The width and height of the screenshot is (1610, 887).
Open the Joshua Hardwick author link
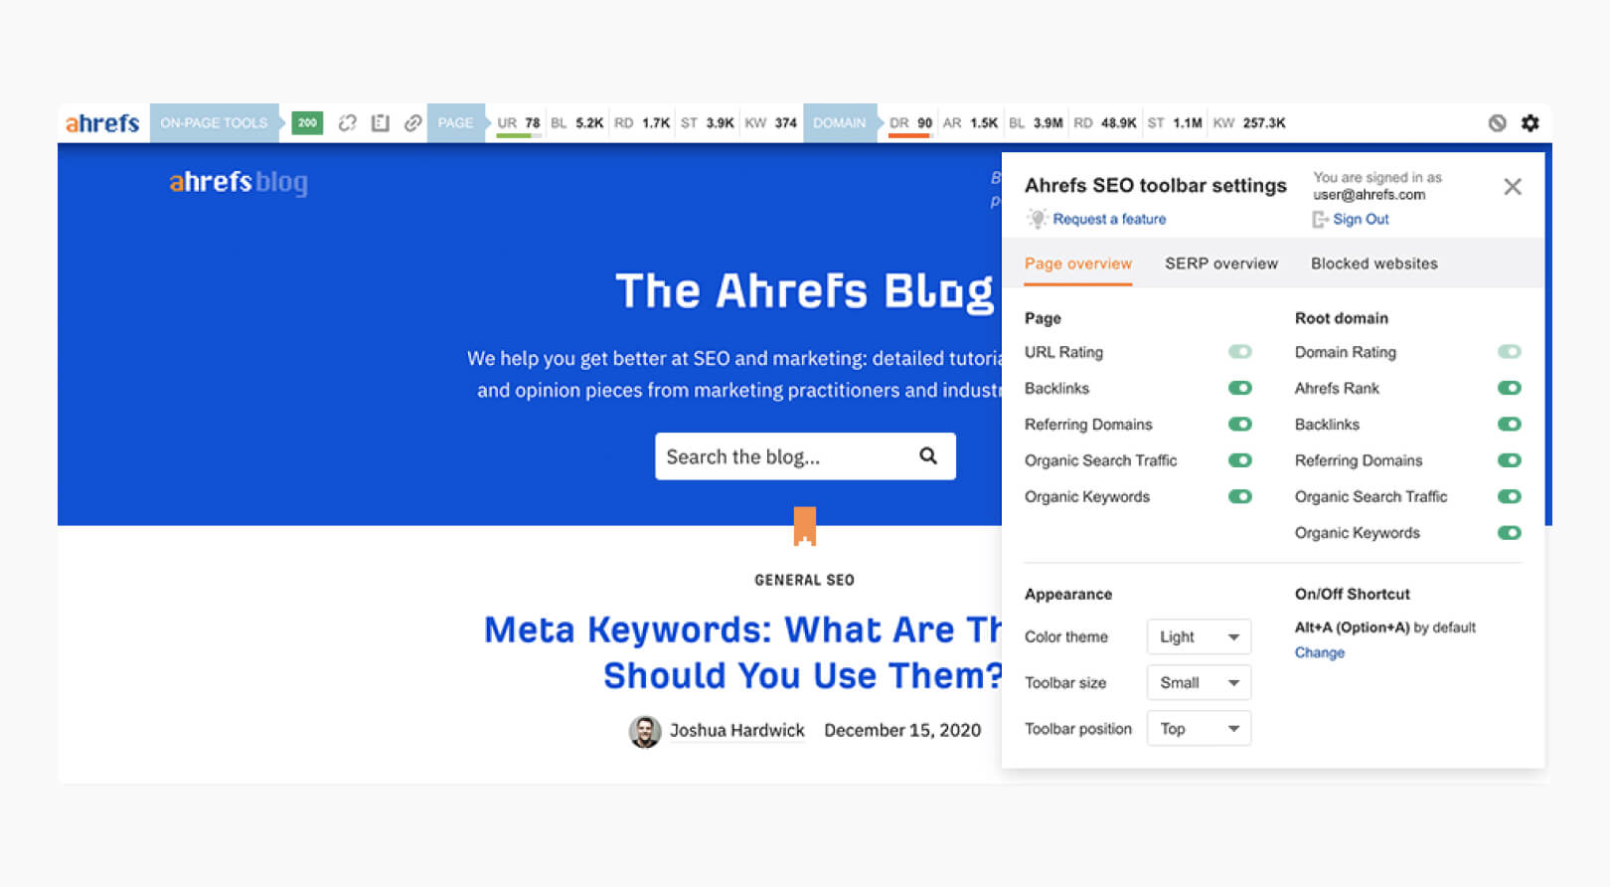tap(737, 730)
